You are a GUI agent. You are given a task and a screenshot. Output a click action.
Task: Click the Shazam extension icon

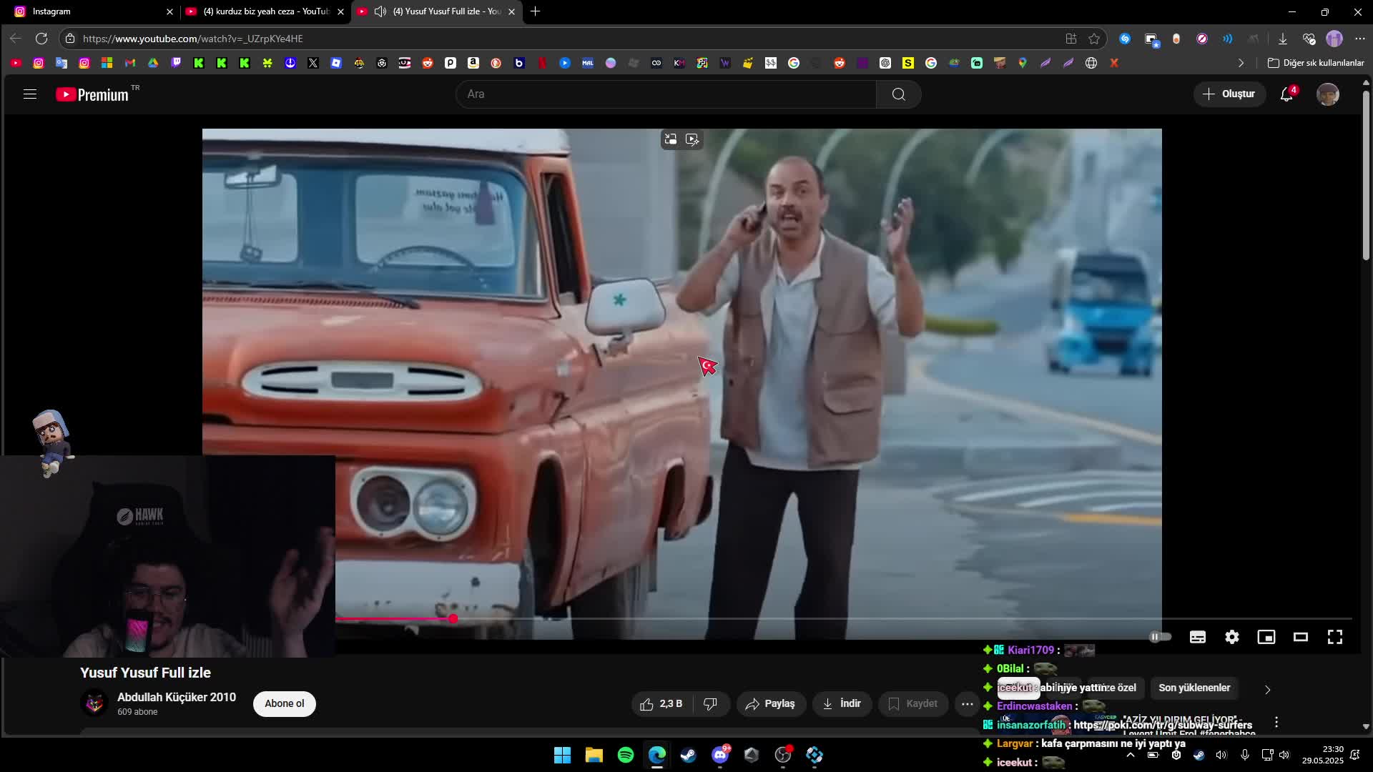(x=1125, y=39)
